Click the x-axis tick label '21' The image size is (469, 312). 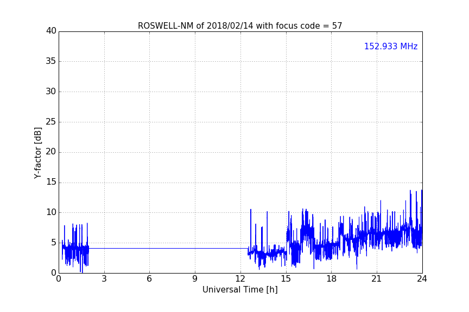[377, 279]
